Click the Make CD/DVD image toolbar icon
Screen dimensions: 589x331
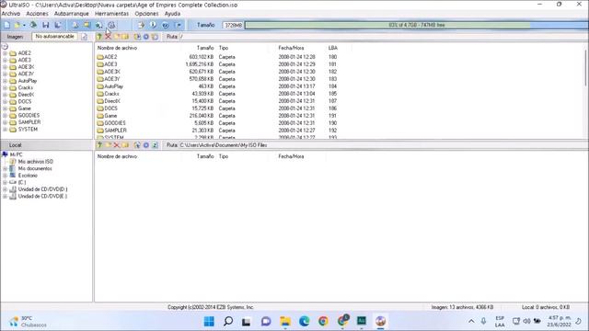click(x=75, y=25)
